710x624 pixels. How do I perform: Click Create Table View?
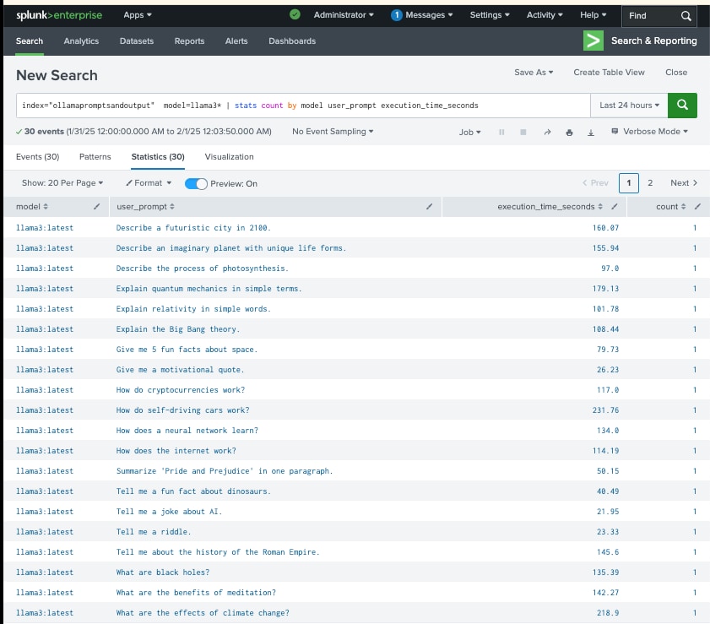(609, 73)
